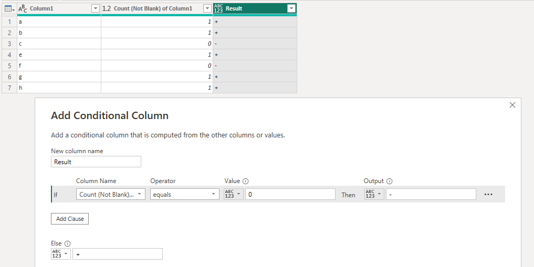
Task: Click the Output input field containing dash
Action: [431, 194]
